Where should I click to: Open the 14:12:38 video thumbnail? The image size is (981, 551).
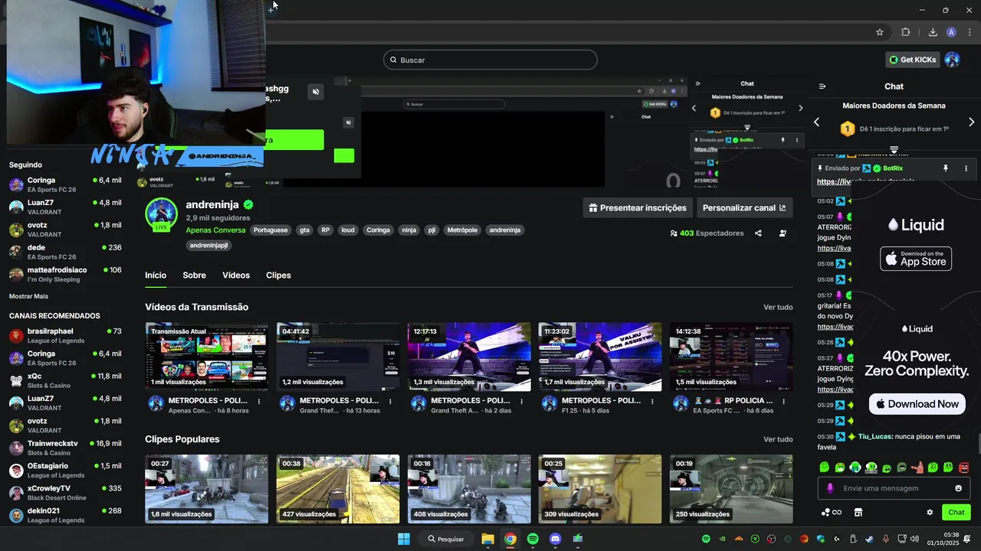731,357
